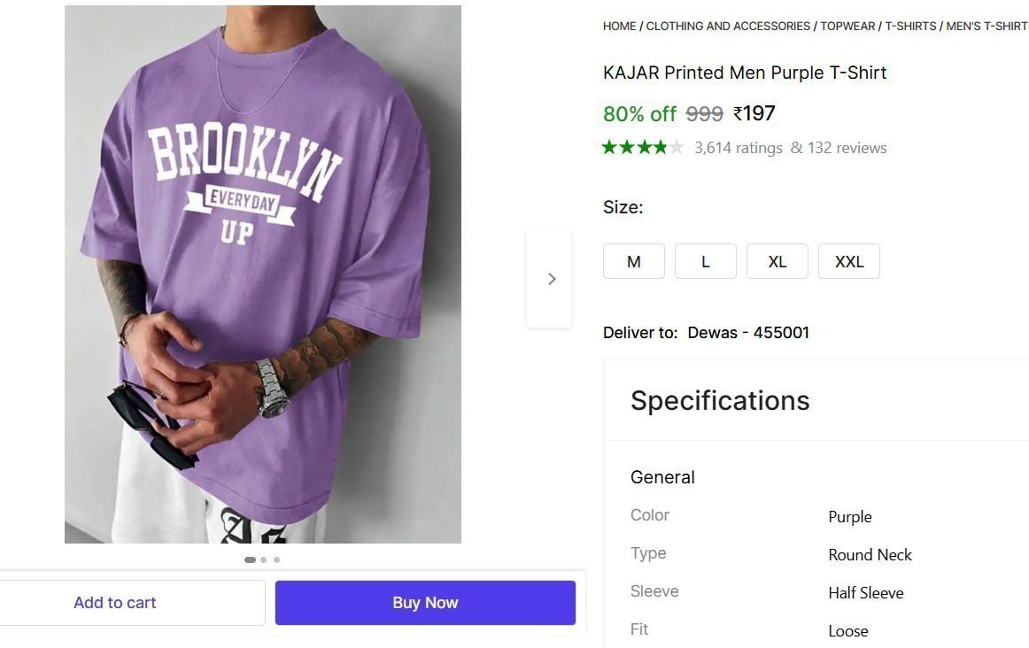Viewport: 1029px width, 648px height.
Task: Select size M
Action: pyautogui.click(x=633, y=261)
